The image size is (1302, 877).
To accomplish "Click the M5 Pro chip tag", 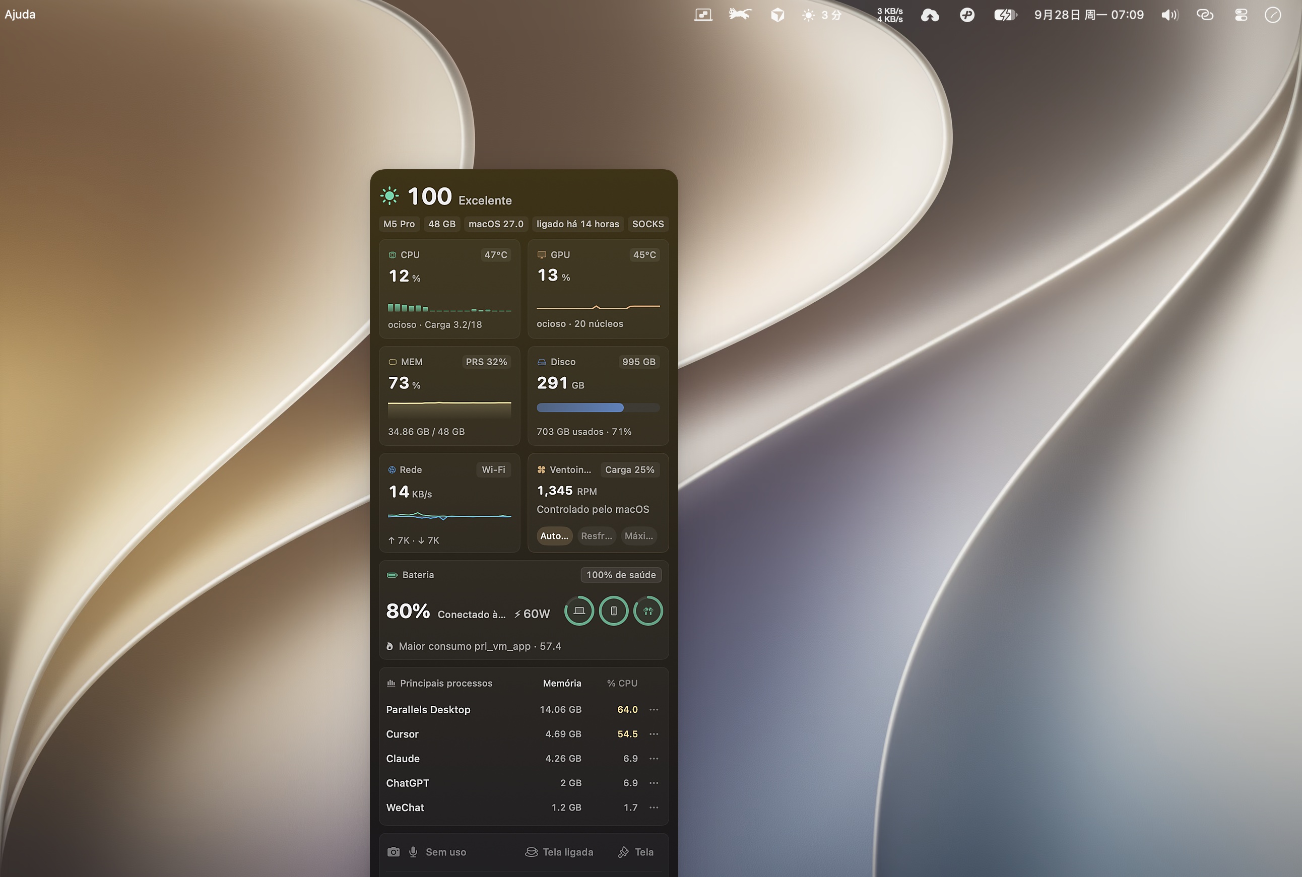I will pyautogui.click(x=399, y=224).
